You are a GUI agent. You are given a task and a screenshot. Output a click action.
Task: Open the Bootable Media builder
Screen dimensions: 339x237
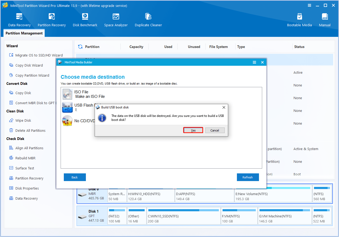pyautogui.click(x=299, y=20)
